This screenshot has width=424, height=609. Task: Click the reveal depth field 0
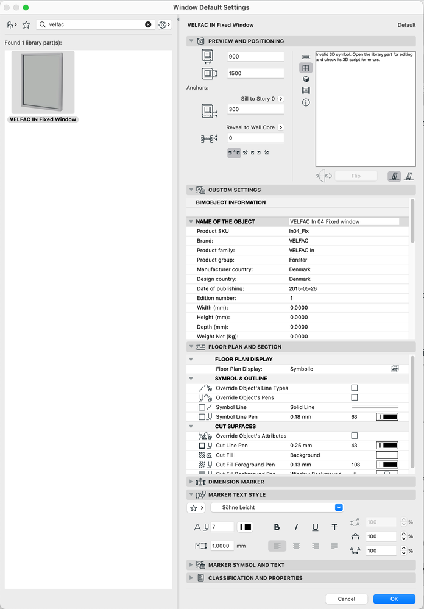pyautogui.click(x=255, y=138)
